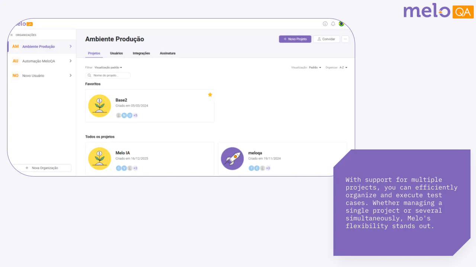Expand Ambiente Produção with its chevron
Screen dimensions: 476x267
point(71,46)
